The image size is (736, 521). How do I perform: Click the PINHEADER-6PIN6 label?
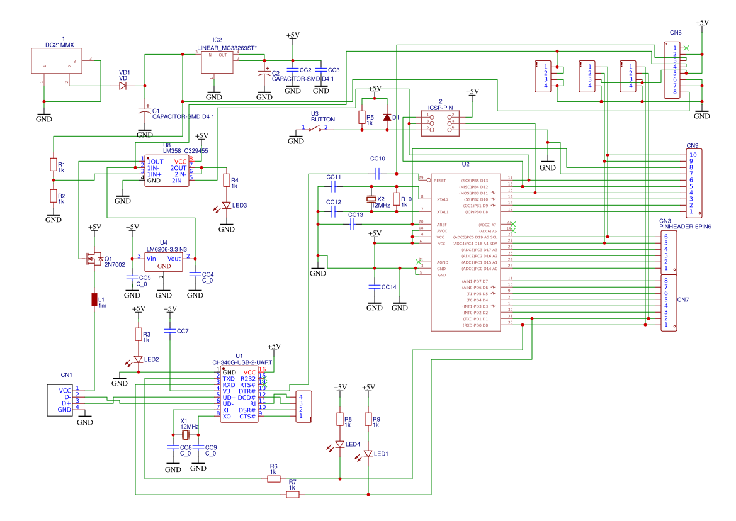[685, 227]
